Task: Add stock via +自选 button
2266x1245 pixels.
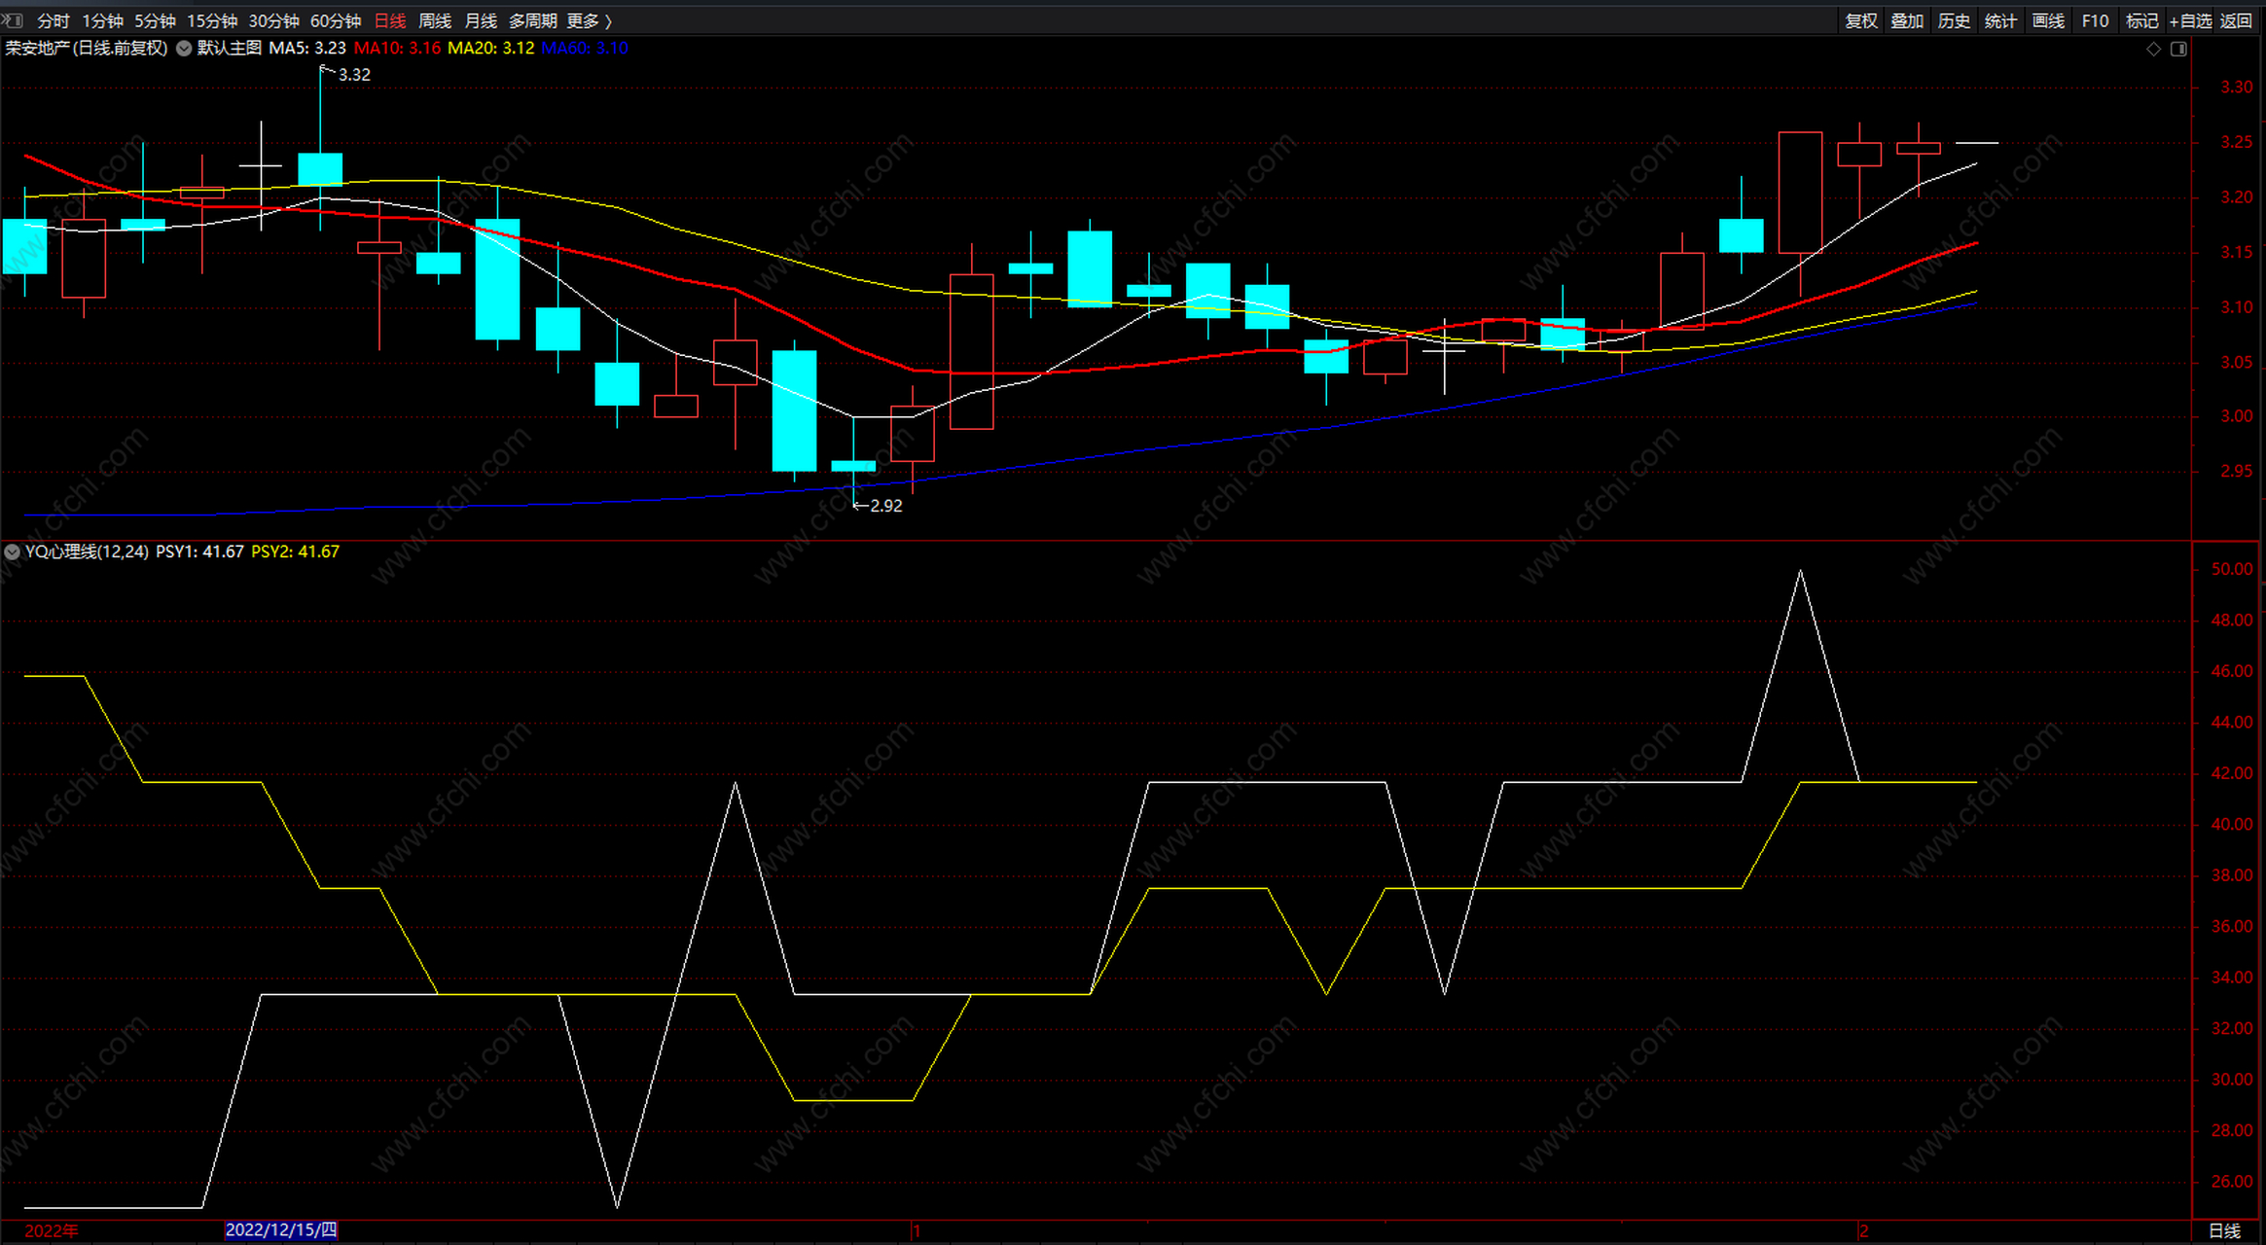Action: coord(2190,20)
